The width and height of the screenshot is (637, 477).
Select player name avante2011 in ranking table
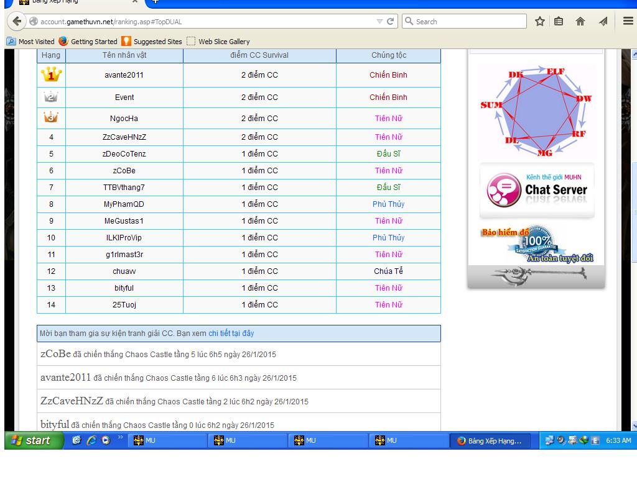point(124,75)
